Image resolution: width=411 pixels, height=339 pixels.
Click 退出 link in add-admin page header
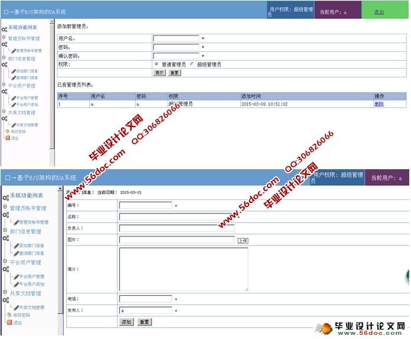(x=379, y=12)
